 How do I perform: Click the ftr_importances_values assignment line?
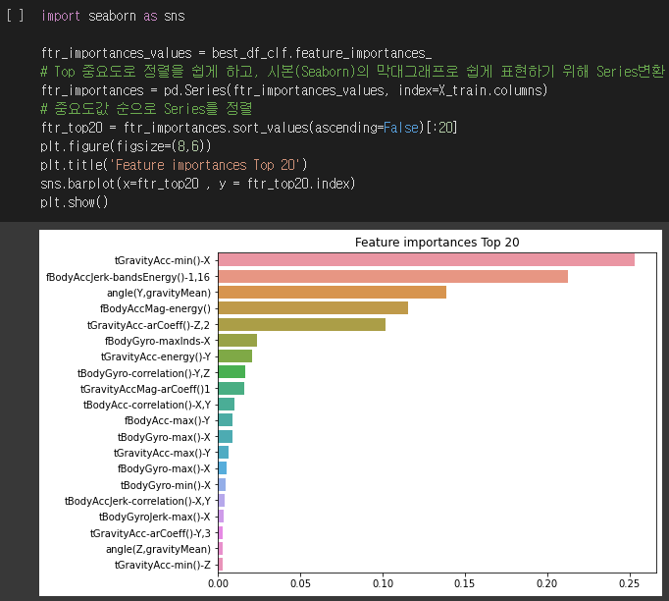236,53
